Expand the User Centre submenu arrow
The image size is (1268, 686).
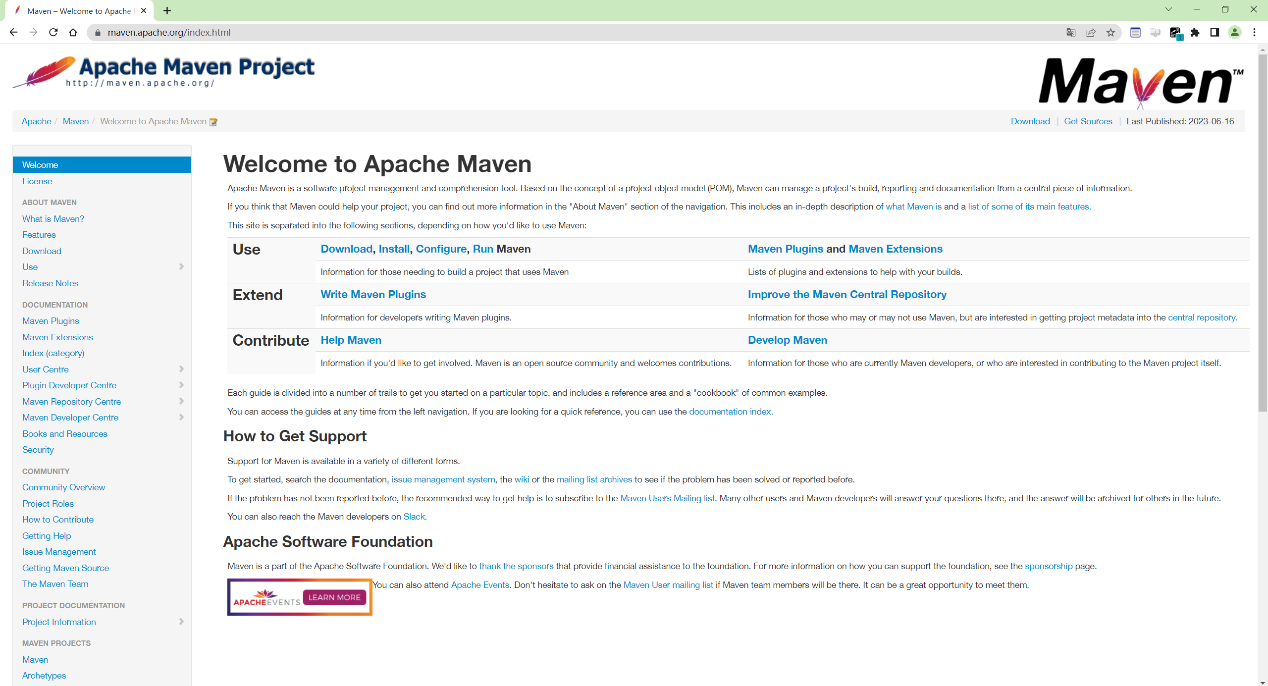(181, 369)
